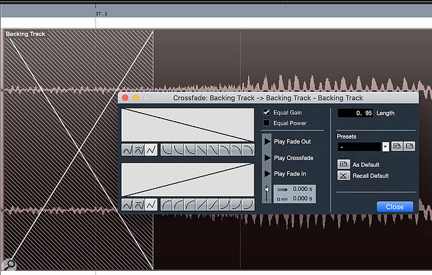Click inside the fade-in curve display
Viewport: 432px width, 275px height.
(x=187, y=180)
